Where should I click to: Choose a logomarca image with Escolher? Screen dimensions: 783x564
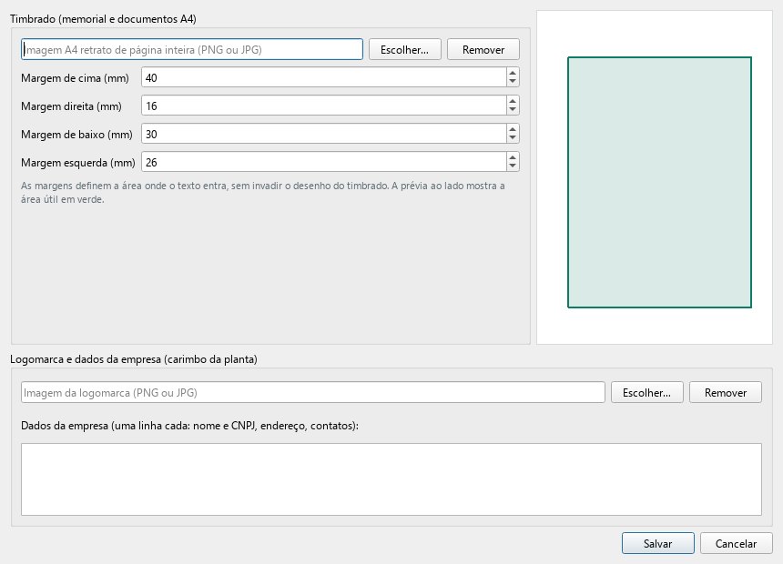(647, 392)
